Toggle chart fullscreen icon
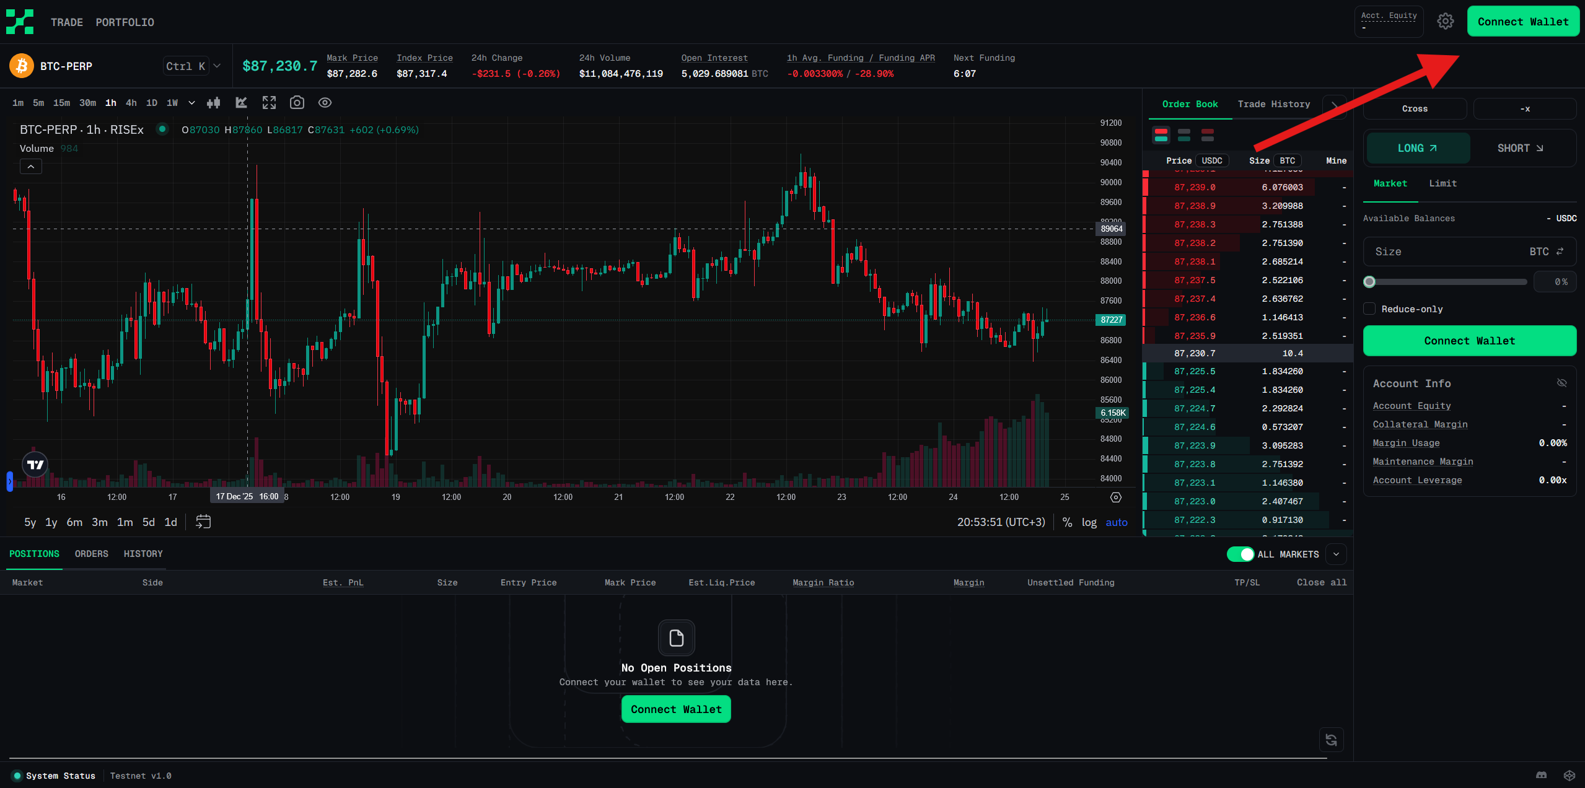The width and height of the screenshot is (1585, 788). 269,103
